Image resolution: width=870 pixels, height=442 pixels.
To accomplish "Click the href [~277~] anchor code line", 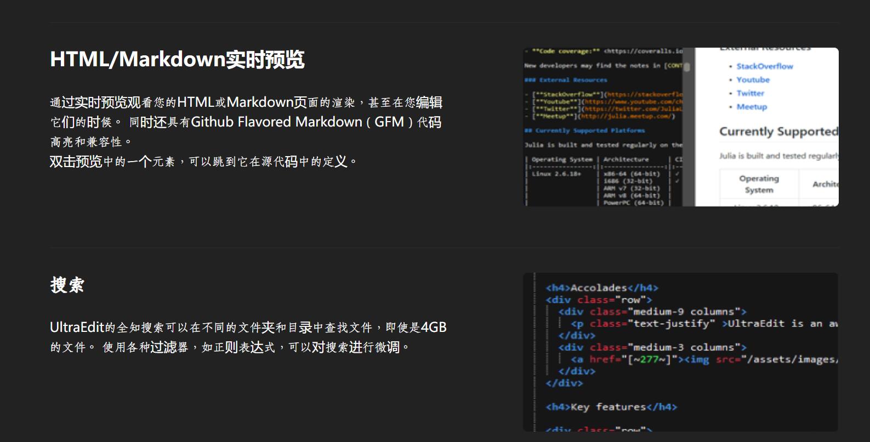I will [x=704, y=359].
